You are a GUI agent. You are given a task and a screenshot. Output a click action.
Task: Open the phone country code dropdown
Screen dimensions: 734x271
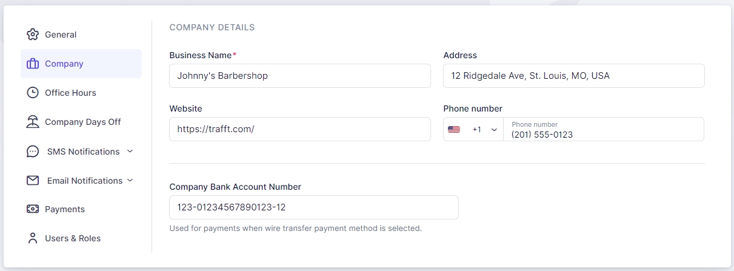[494, 130]
